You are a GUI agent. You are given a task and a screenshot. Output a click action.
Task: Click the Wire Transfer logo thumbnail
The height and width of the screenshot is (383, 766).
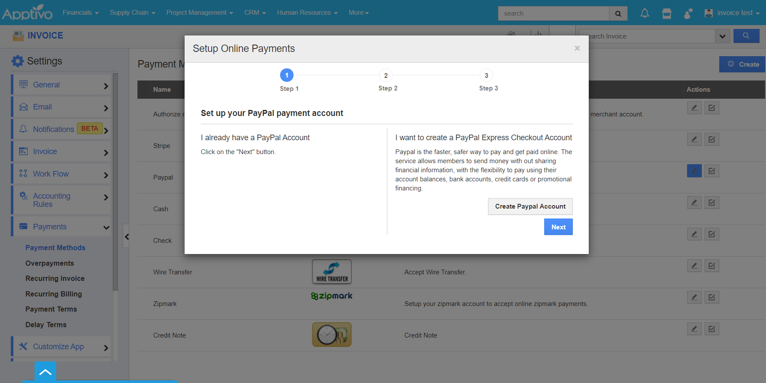(x=332, y=272)
